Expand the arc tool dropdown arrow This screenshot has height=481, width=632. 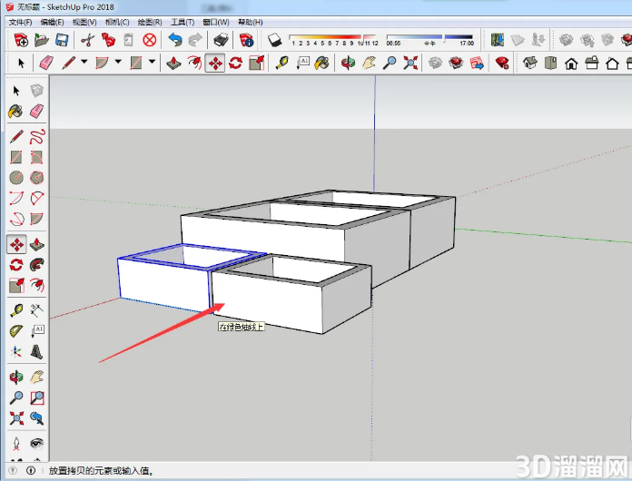coord(118,62)
